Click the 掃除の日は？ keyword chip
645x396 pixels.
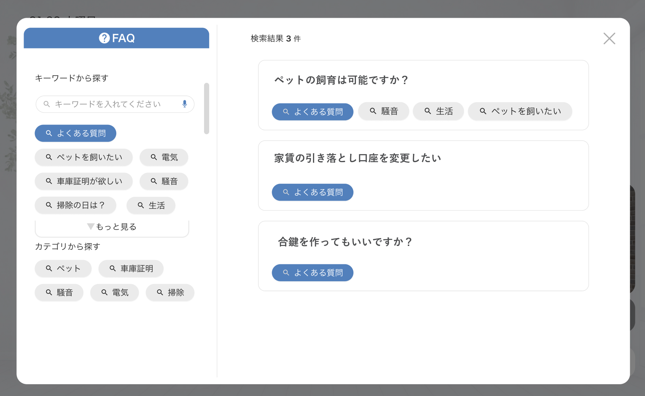tap(76, 205)
